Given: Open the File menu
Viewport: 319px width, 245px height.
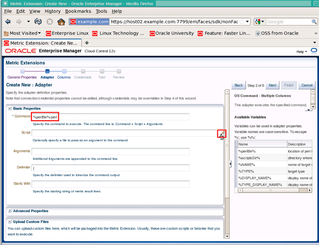Looking at the screenshot, I should pos(8,11).
